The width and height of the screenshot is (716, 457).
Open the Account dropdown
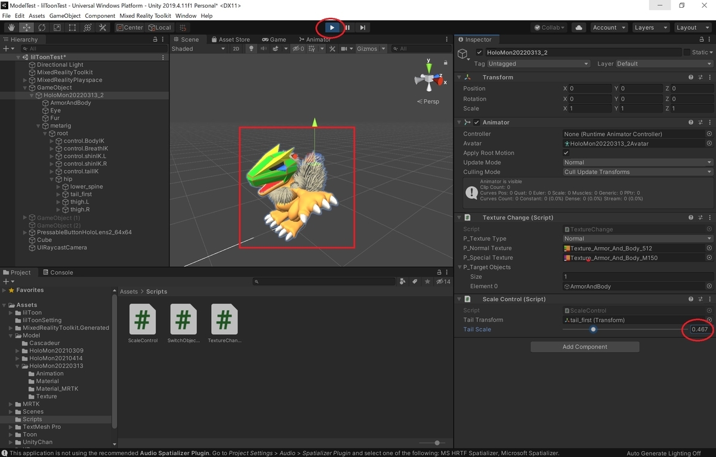point(609,27)
